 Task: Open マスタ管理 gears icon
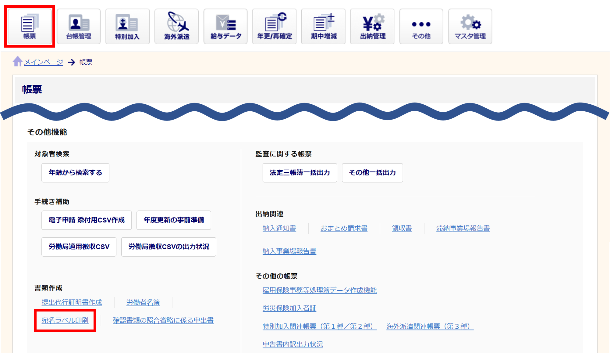470,27
